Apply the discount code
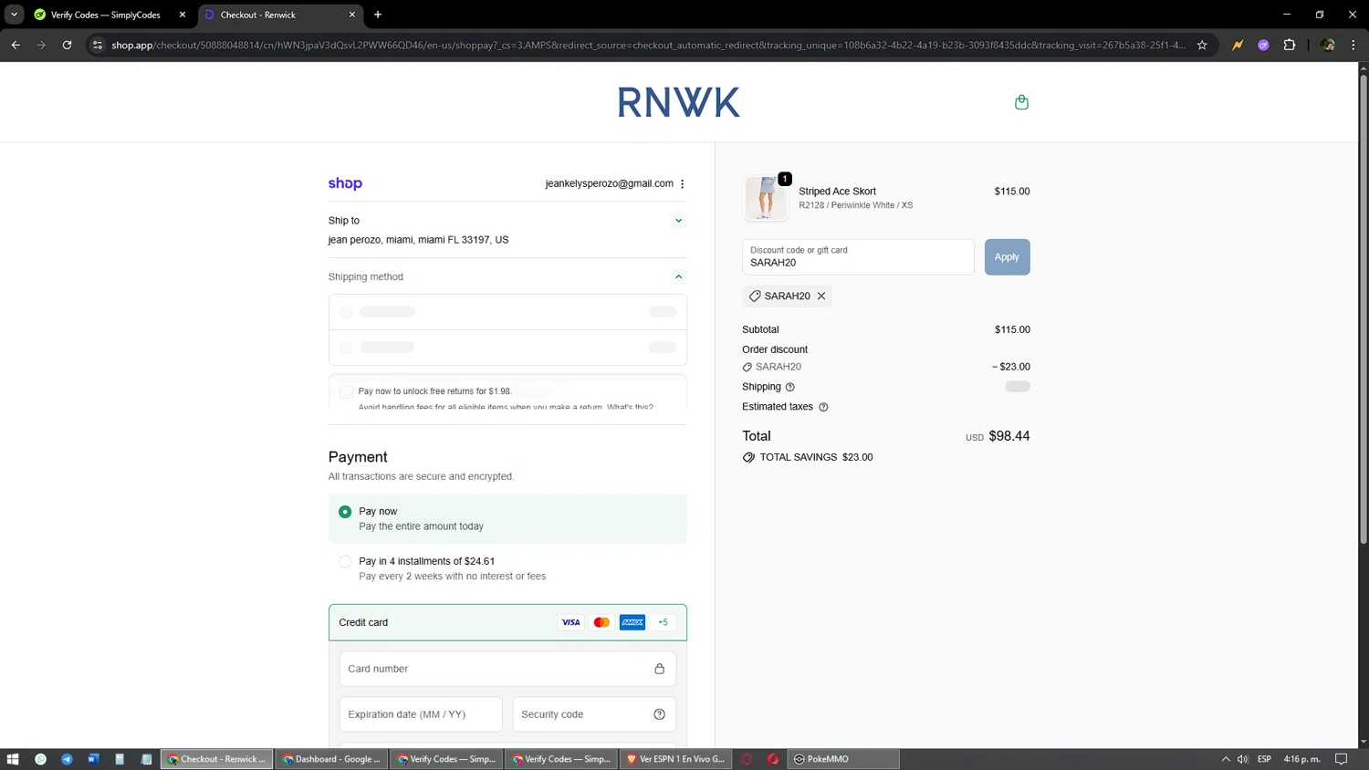 click(x=1007, y=257)
